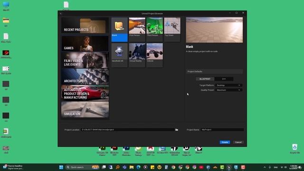This screenshot has width=304, height=171.
Task: Click the Project Defaults section header
Action: click(214, 72)
